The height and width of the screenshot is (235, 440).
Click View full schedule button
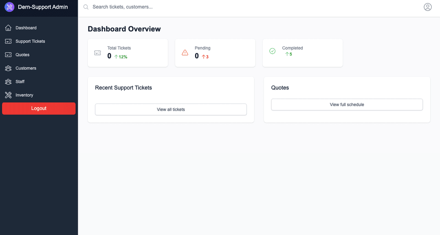347,105
